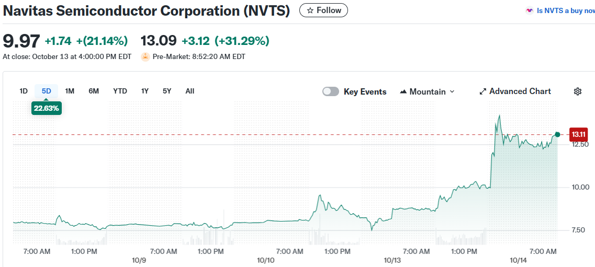The image size is (595, 267).
Task: Click the star icon in Follow button
Action: coord(310,10)
